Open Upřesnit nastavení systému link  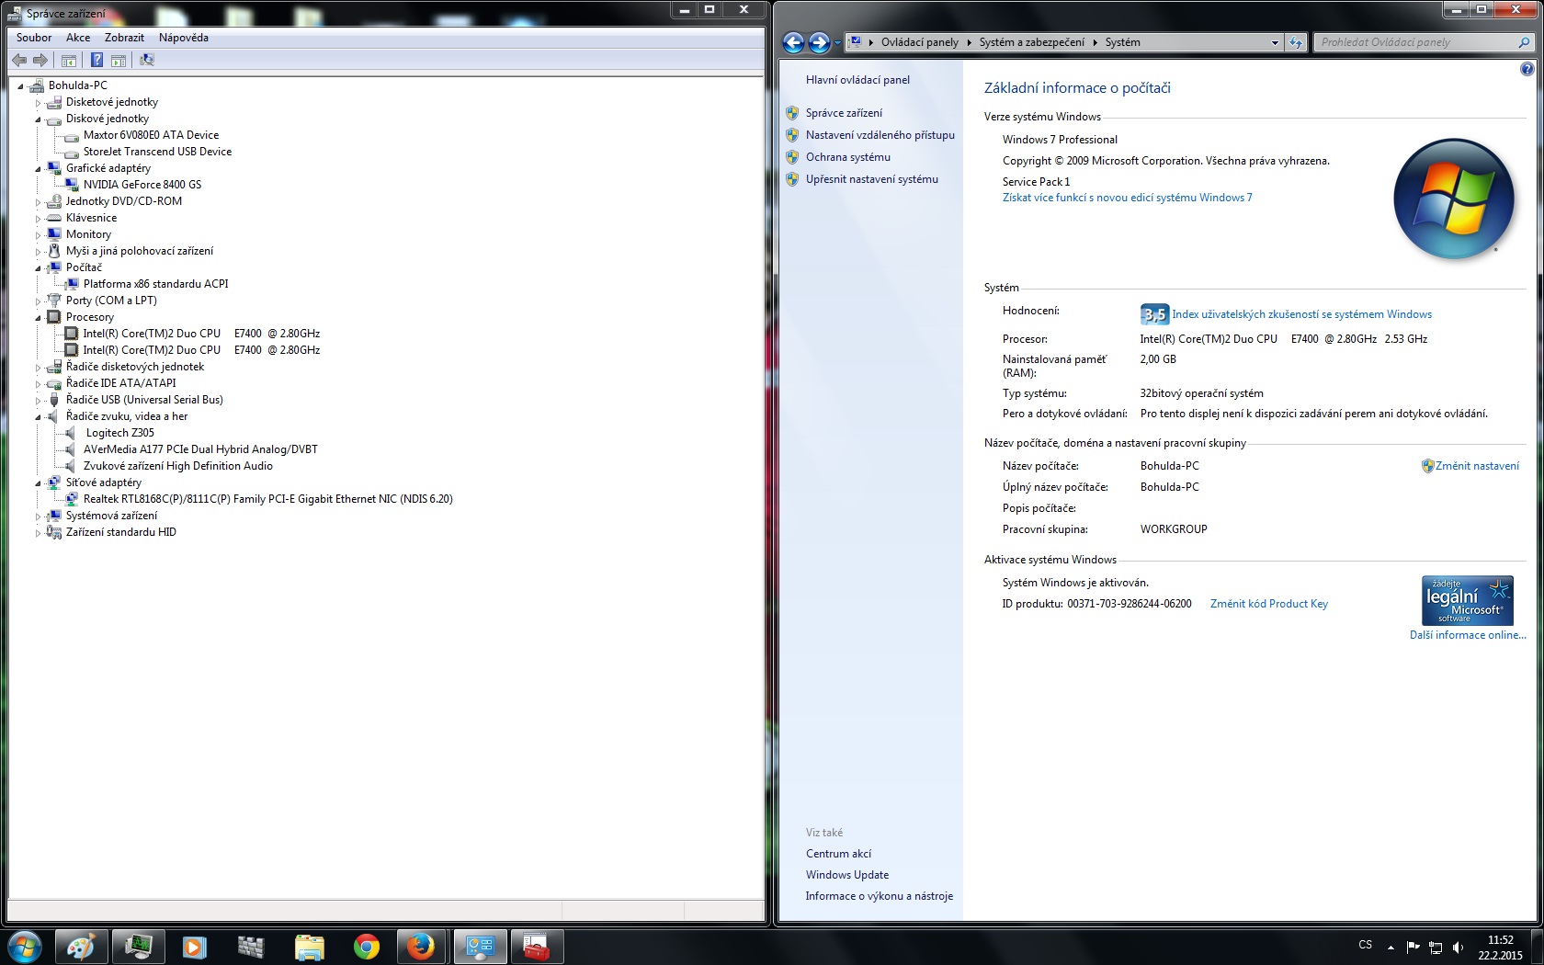[x=872, y=179]
